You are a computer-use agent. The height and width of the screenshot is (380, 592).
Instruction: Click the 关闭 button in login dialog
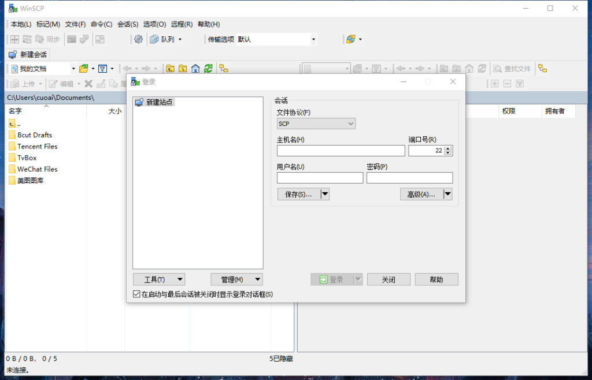[x=388, y=280]
